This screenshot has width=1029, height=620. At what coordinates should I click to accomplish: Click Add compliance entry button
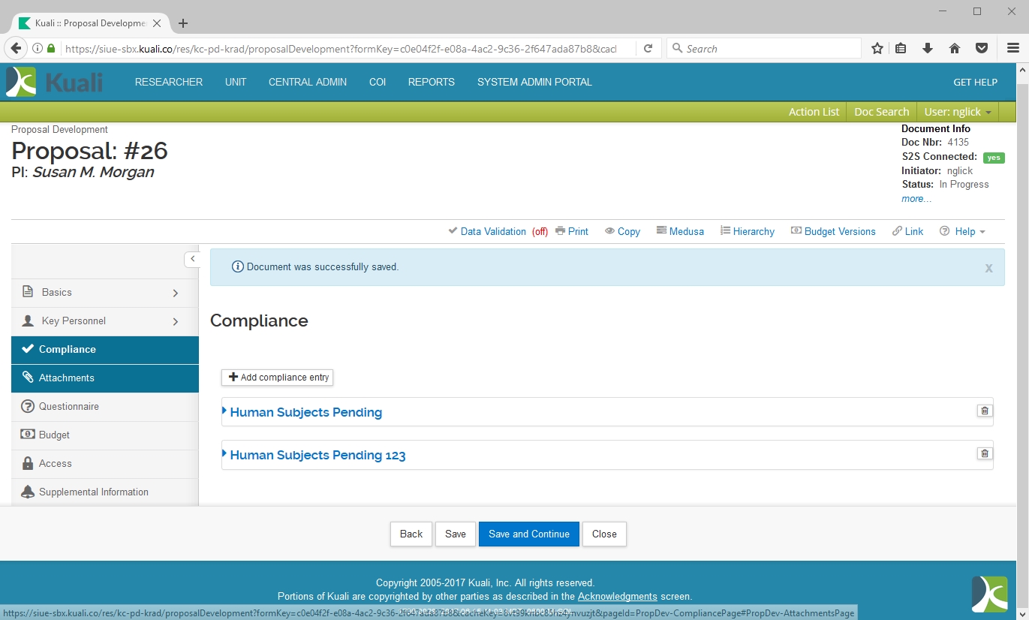click(278, 378)
